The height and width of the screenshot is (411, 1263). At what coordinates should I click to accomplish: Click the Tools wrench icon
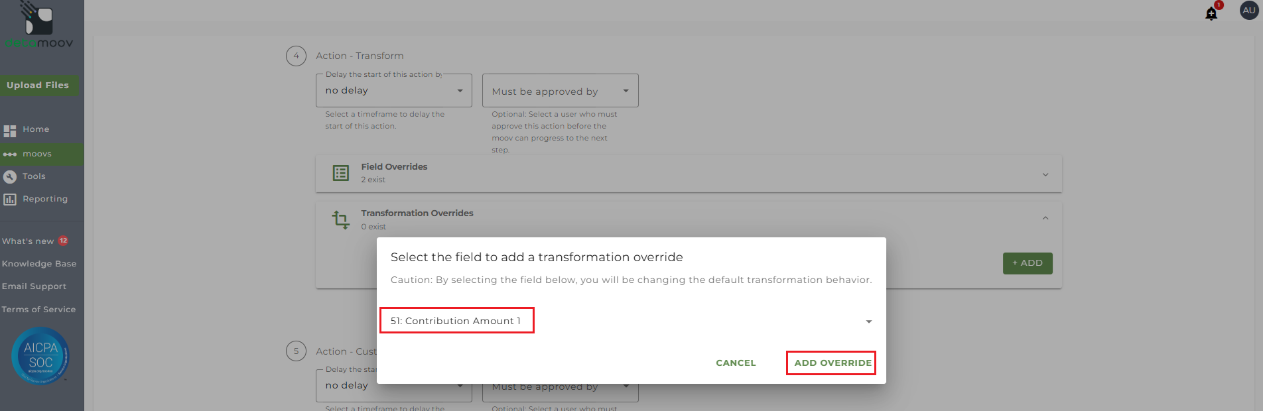click(x=10, y=176)
